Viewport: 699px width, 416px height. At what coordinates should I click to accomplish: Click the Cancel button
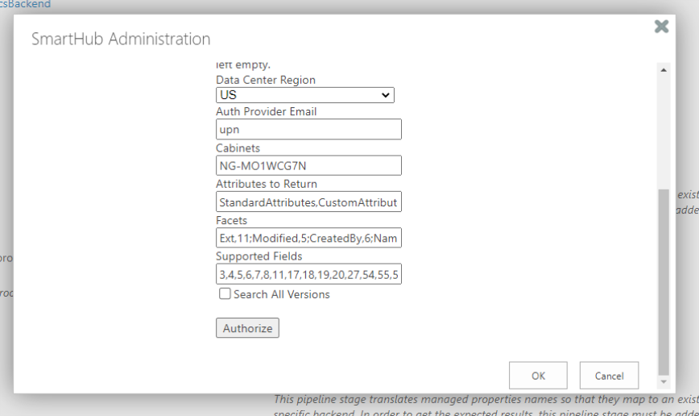pyautogui.click(x=609, y=376)
